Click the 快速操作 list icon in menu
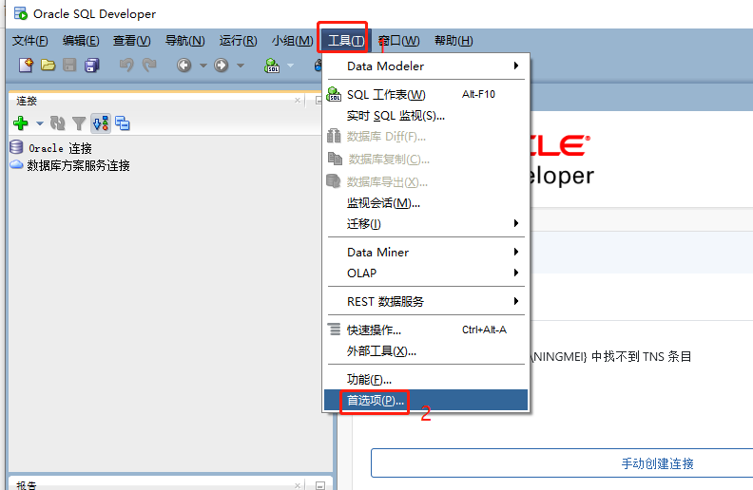The height and width of the screenshot is (490, 753). pos(335,329)
